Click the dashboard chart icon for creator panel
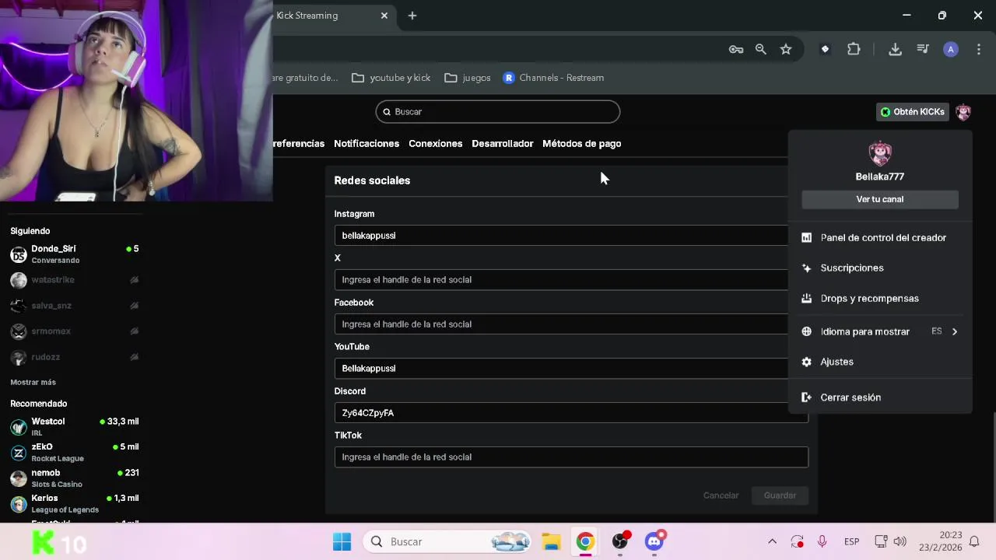 (x=806, y=238)
